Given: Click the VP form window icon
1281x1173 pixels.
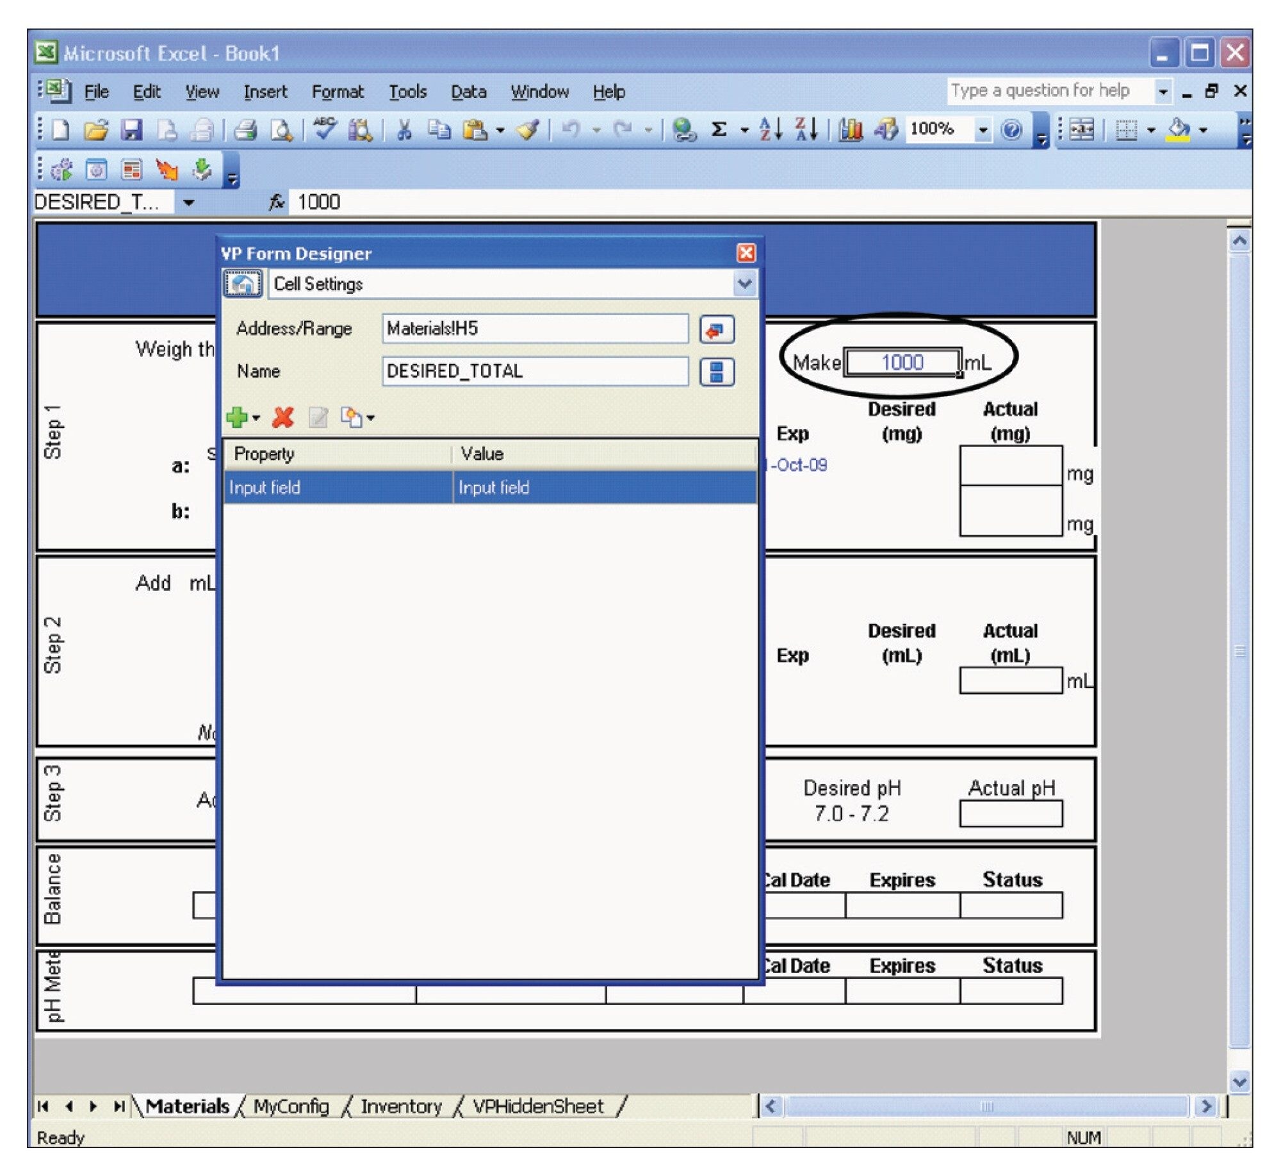Looking at the screenshot, I should pos(96,170).
